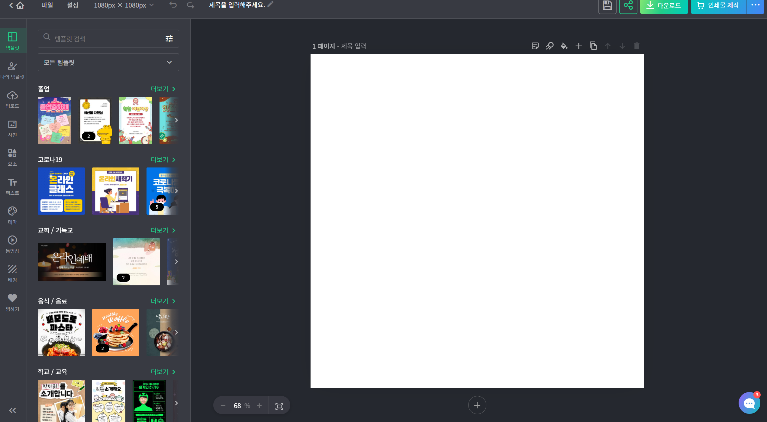Open the Theme (테마) palette panel
Screen dimensions: 767x422
pyautogui.click(x=12, y=215)
